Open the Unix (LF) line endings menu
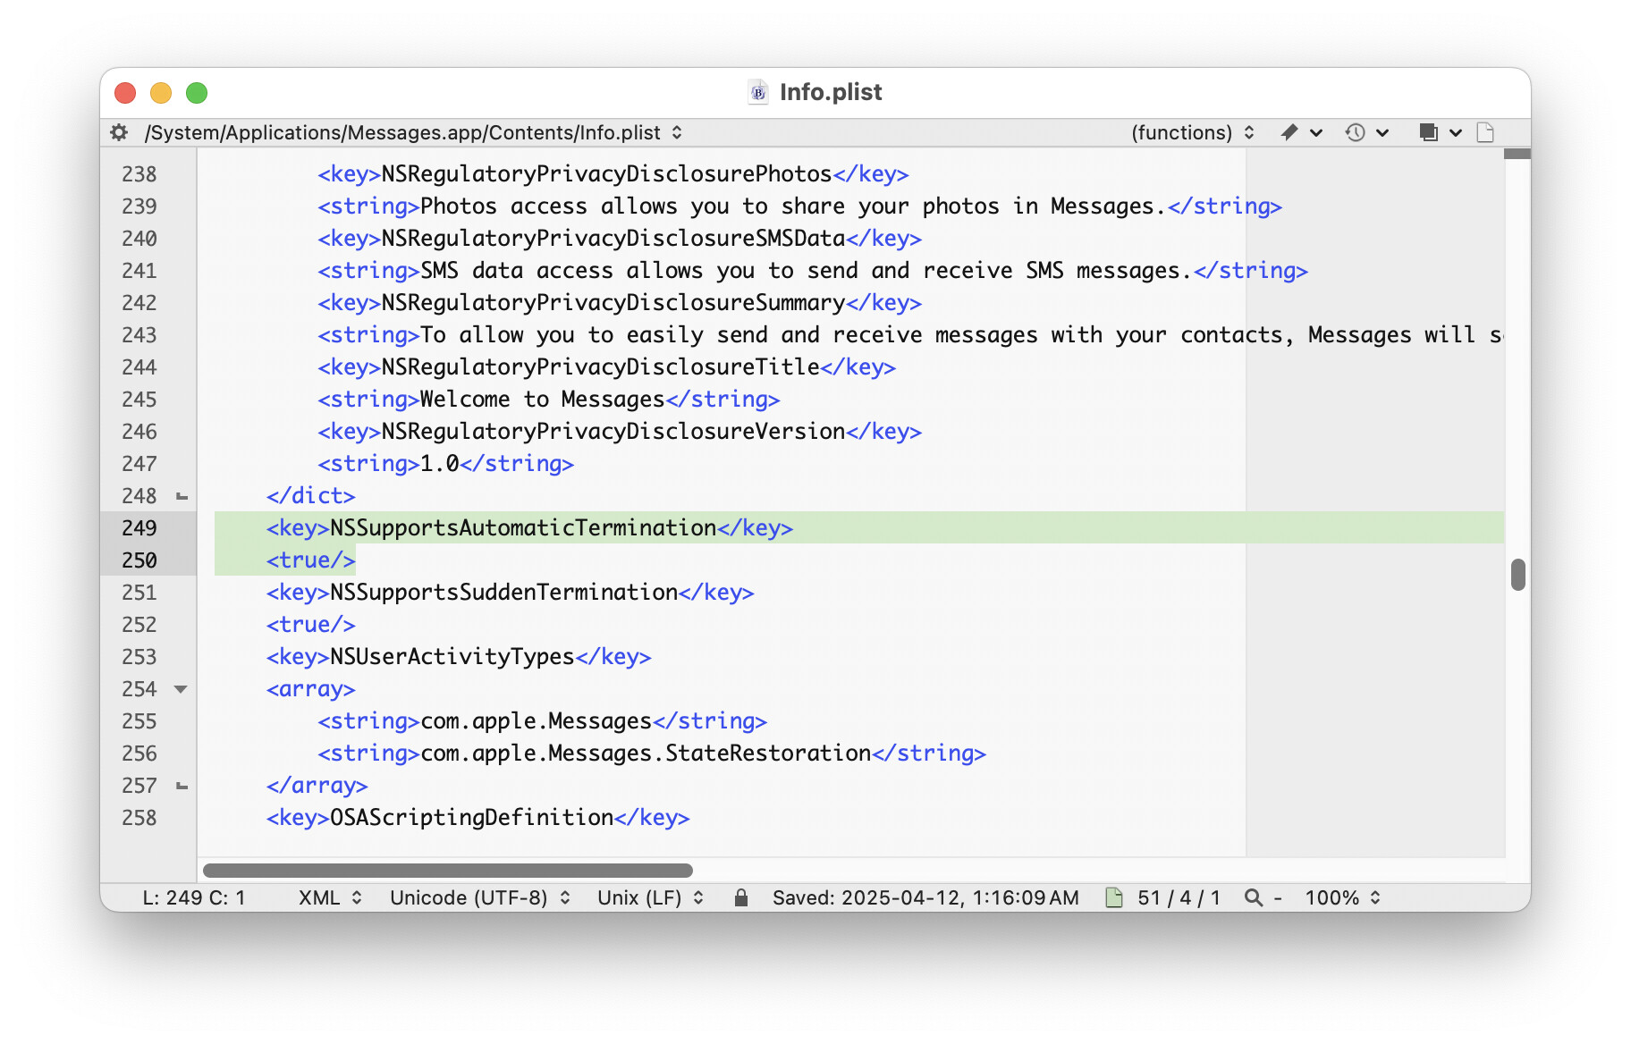 (650, 897)
